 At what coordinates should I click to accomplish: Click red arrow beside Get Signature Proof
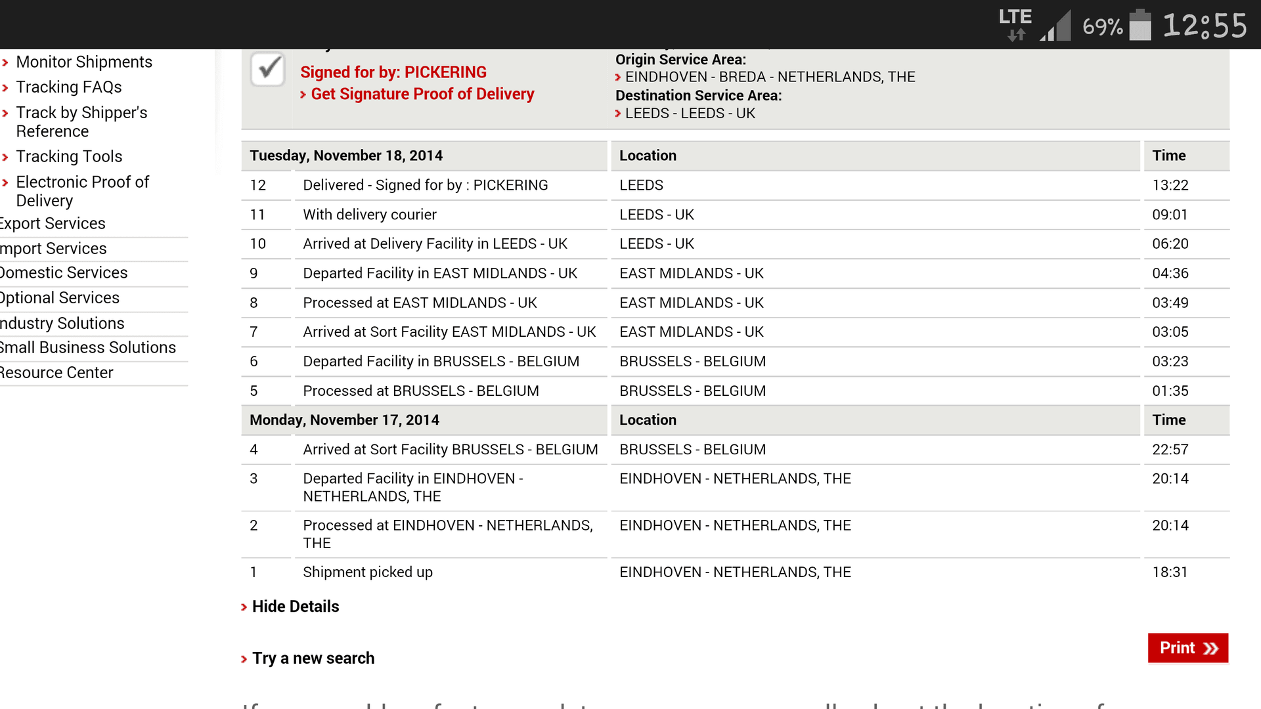(303, 95)
